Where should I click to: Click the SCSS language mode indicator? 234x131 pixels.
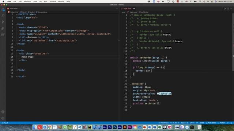[202, 123]
